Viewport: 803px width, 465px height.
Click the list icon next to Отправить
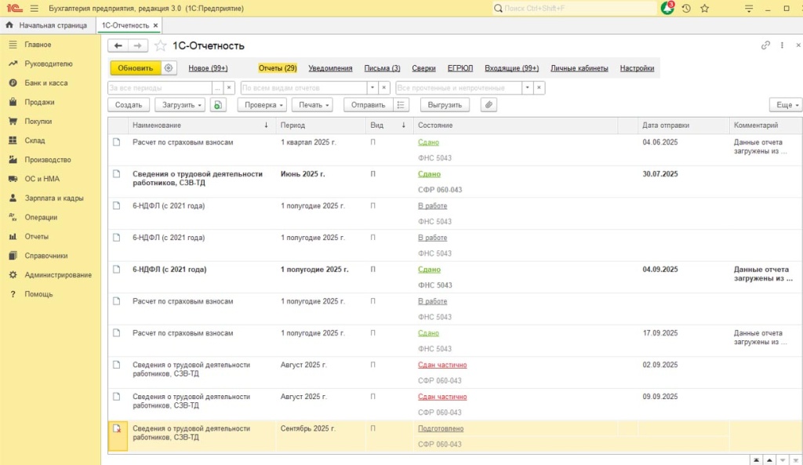[x=401, y=104]
